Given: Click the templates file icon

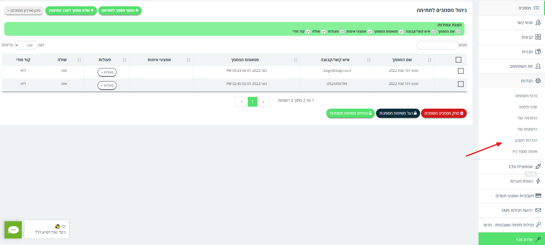Looking at the screenshot, I should point(538,52).
